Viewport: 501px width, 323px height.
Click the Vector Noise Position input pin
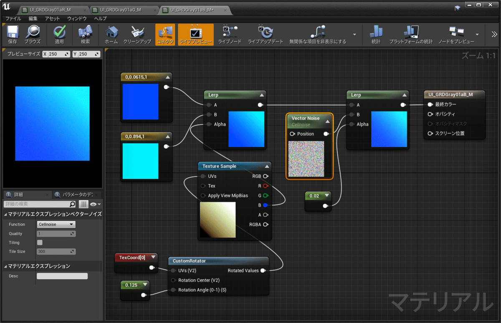pyautogui.click(x=292, y=134)
